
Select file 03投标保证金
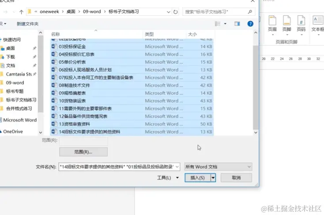(x=132, y=47)
